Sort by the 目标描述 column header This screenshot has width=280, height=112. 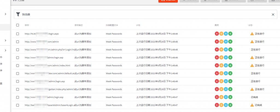click(x=78, y=25)
